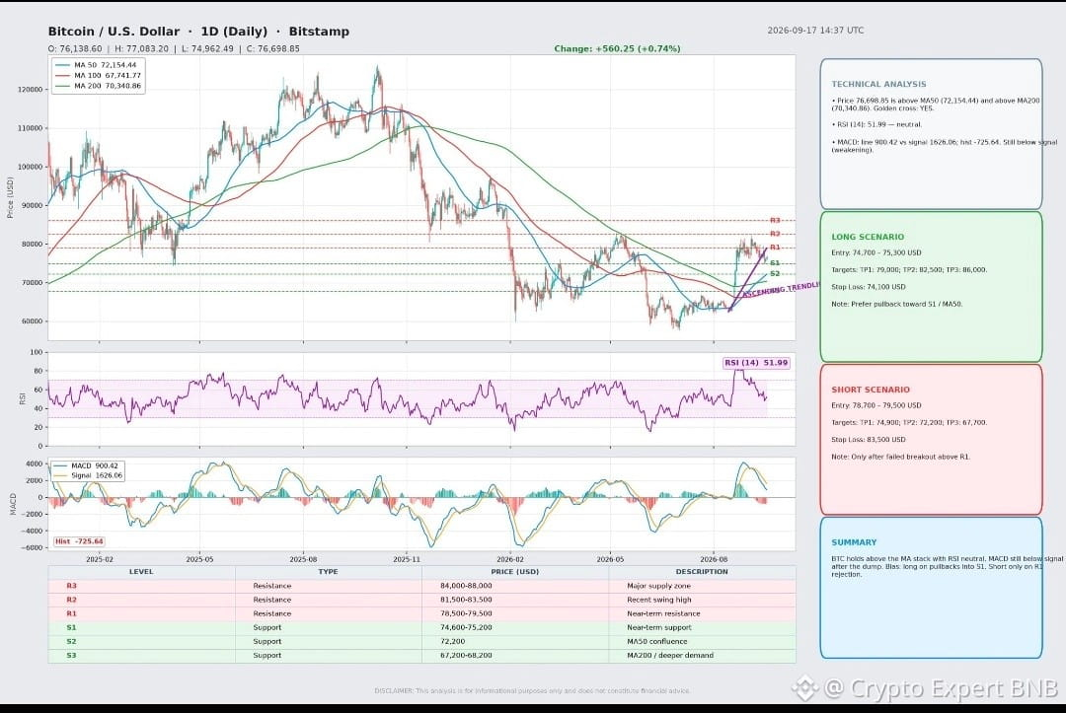Click the Signal 1626.06 legend entry

pos(88,475)
